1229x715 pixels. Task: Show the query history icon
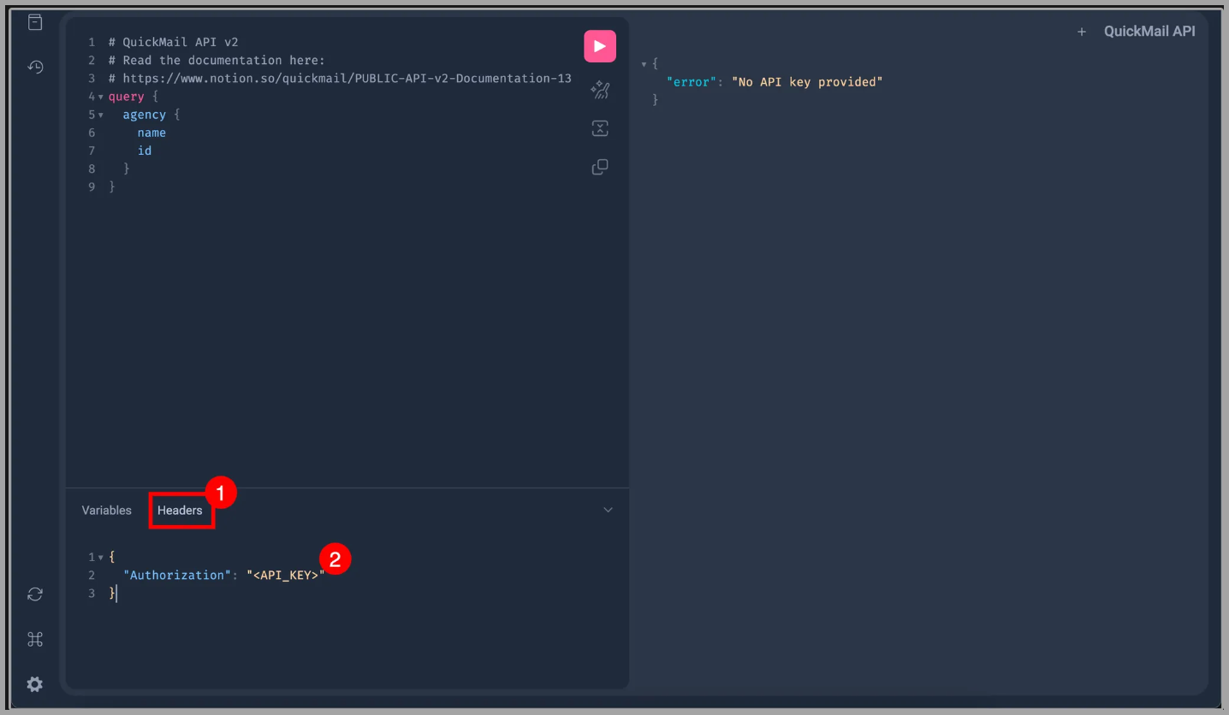point(35,67)
